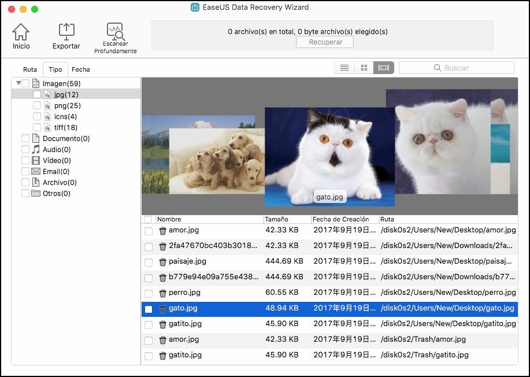530x377 pixels.
Task: Open the Exportar export tool
Action: [x=66, y=32]
